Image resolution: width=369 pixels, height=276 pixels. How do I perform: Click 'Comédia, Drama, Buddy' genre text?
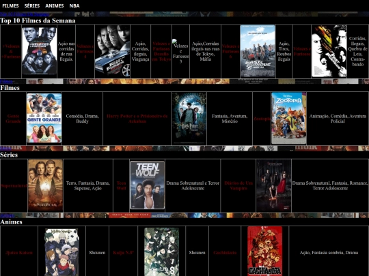(82, 119)
